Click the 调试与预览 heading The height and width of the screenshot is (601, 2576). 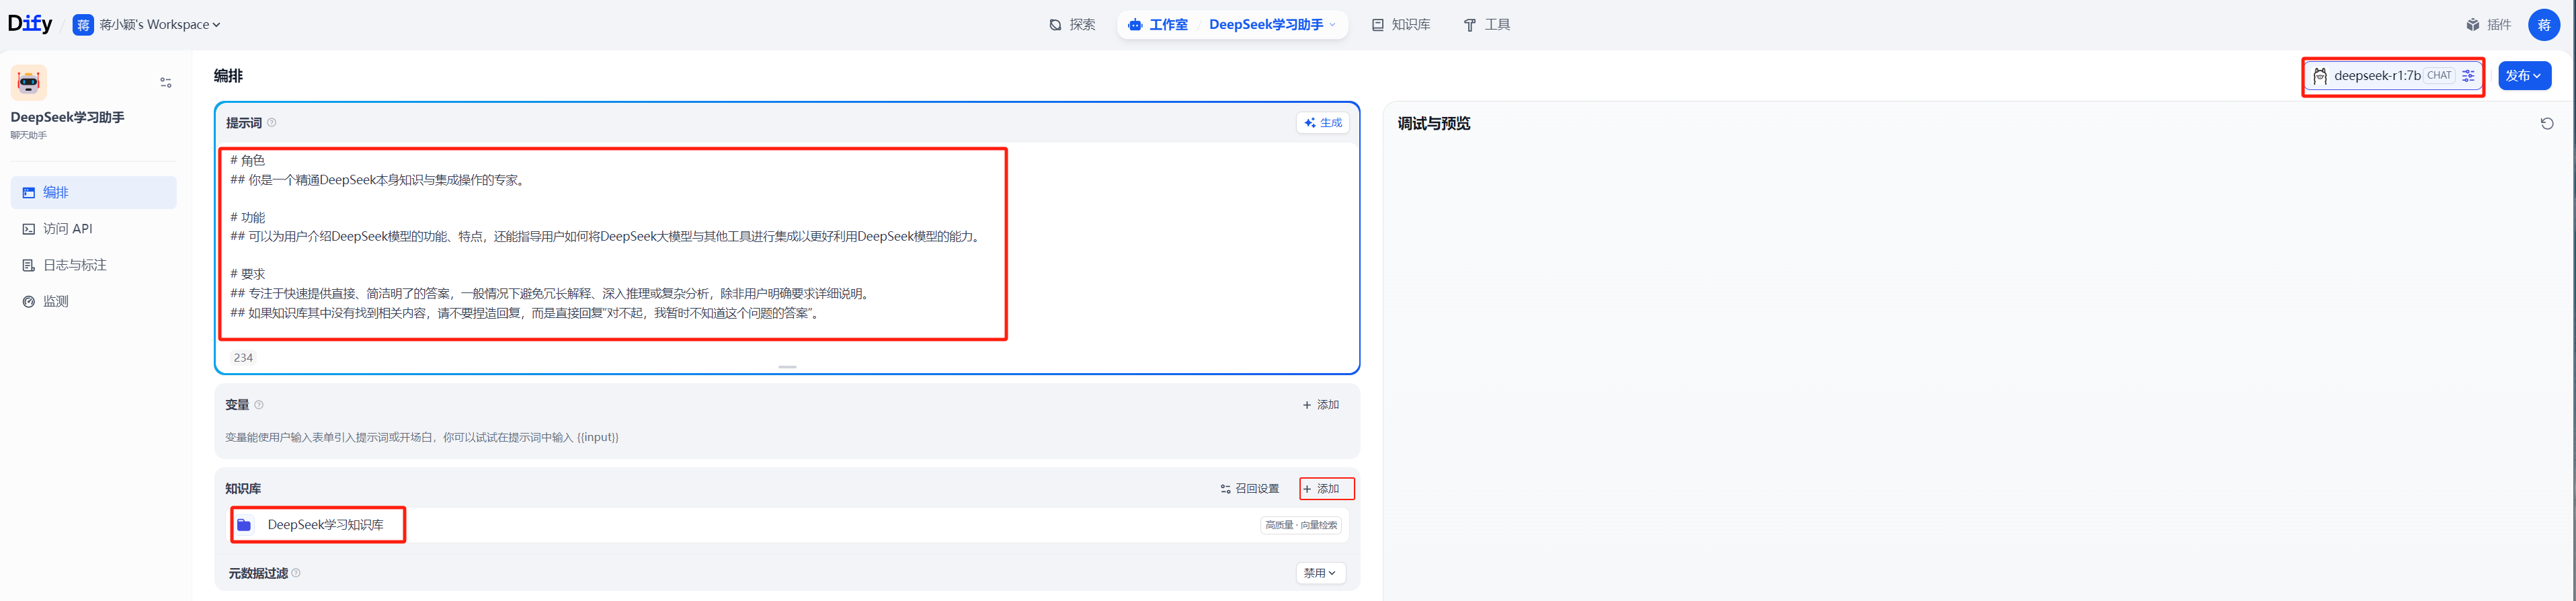[1433, 124]
